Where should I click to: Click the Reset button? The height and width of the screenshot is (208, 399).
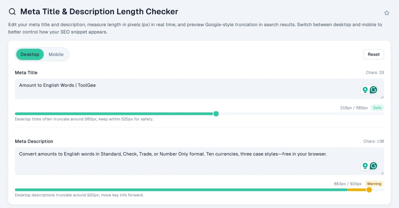(x=374, y=55)
